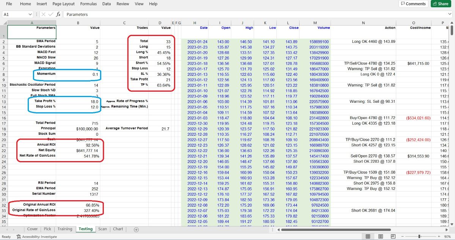Open the Data ribbon tab
The height and width of the screenshot is (240, 455).
tap(107, 4)
